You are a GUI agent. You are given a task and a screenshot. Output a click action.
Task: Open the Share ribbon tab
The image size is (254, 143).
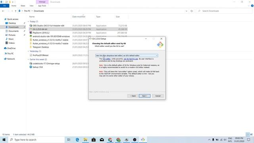[x=23, y=6]
